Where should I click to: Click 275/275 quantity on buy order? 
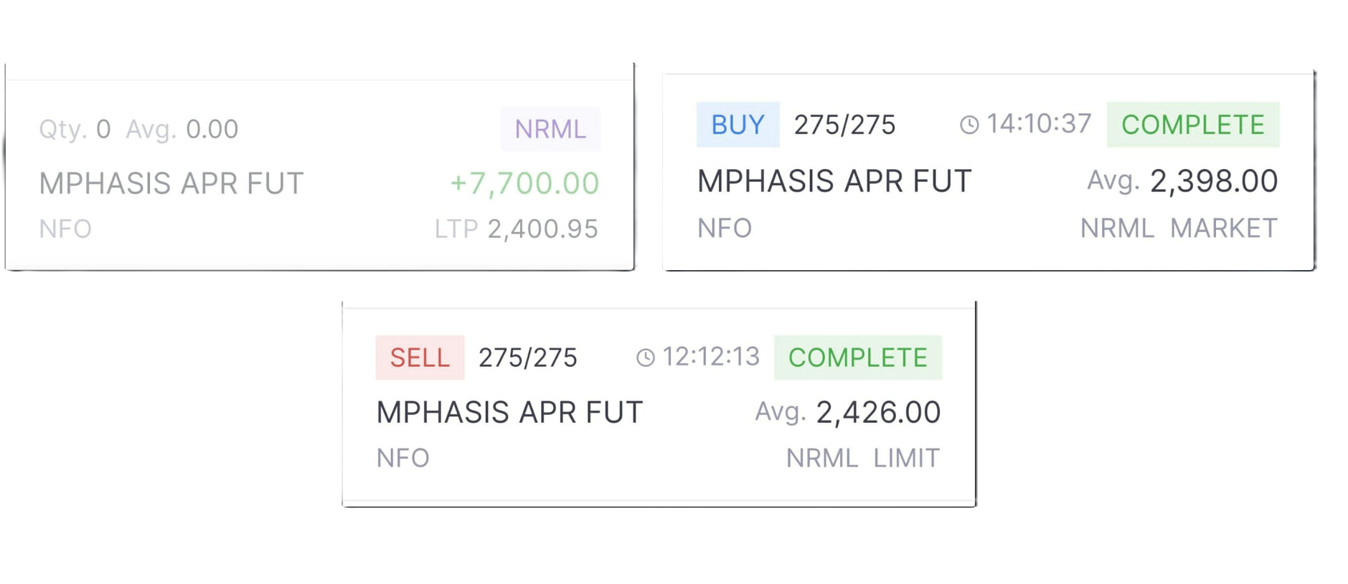pyautogui.click(x=844, y=125)
